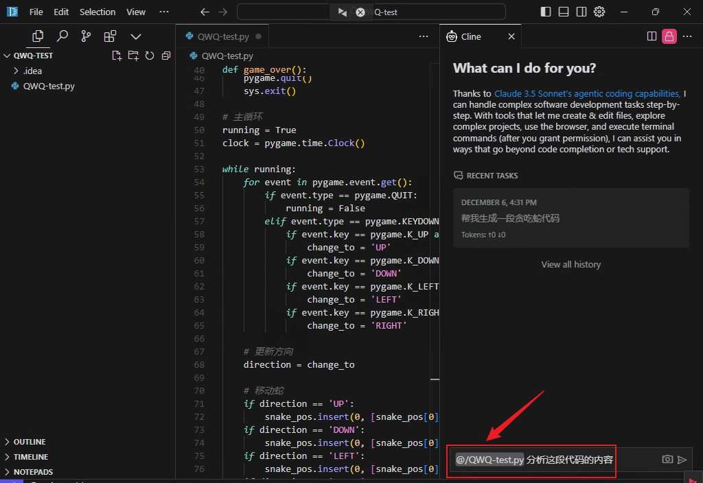Screen dimensions: 703x483
Task: Click the camera icon in Cline input
Action: pos(667,460)
